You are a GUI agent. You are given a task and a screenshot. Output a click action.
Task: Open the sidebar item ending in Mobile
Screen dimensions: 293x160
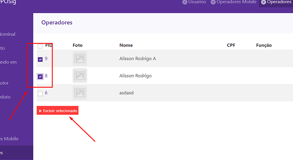[x=9, y=139]
